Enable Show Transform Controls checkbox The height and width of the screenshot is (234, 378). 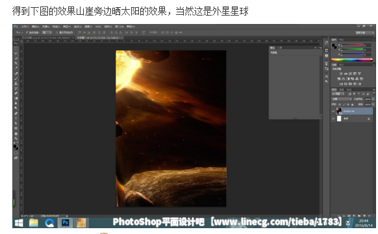(57, 32)
